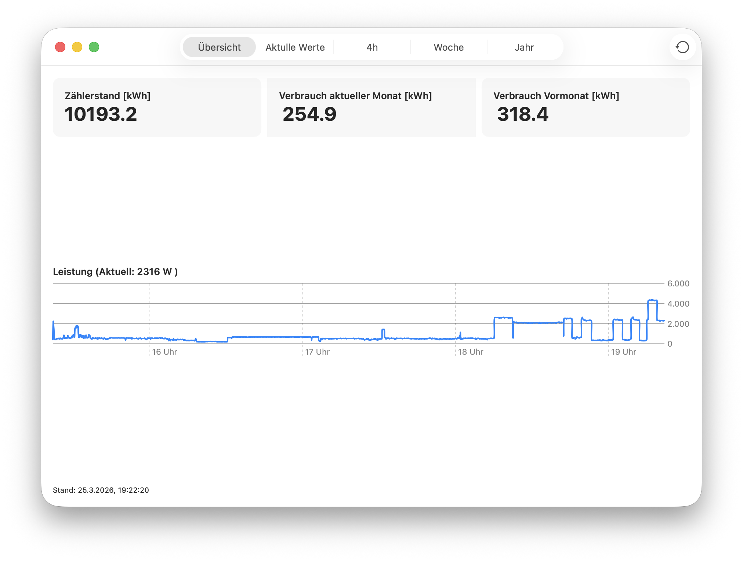Select the 4h tab
743x561 pixels.
[x=372, y=47]
